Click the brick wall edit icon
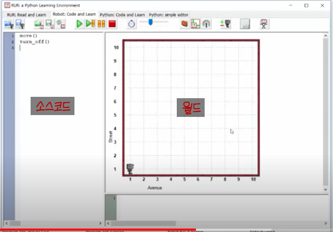The width and height of the screenshot is (333, 232). 185,24
